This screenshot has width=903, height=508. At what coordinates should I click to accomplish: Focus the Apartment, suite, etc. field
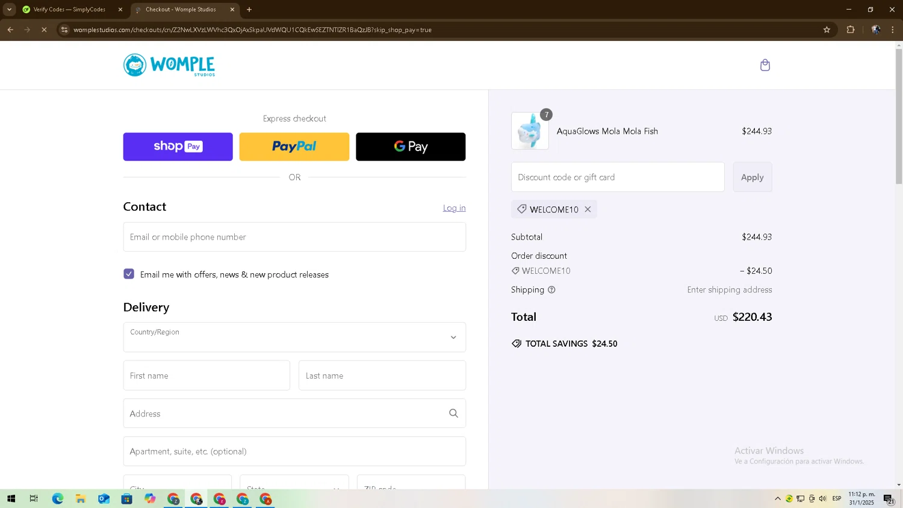tap(294, 451)
